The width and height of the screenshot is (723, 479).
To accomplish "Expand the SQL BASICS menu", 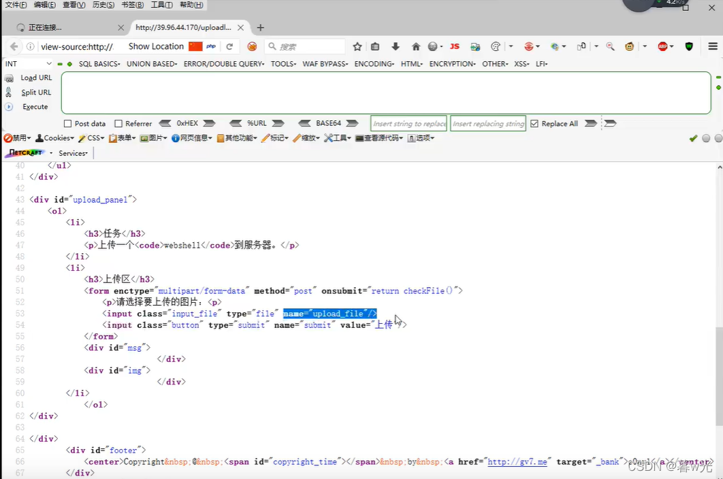I will tap(99, 64).
